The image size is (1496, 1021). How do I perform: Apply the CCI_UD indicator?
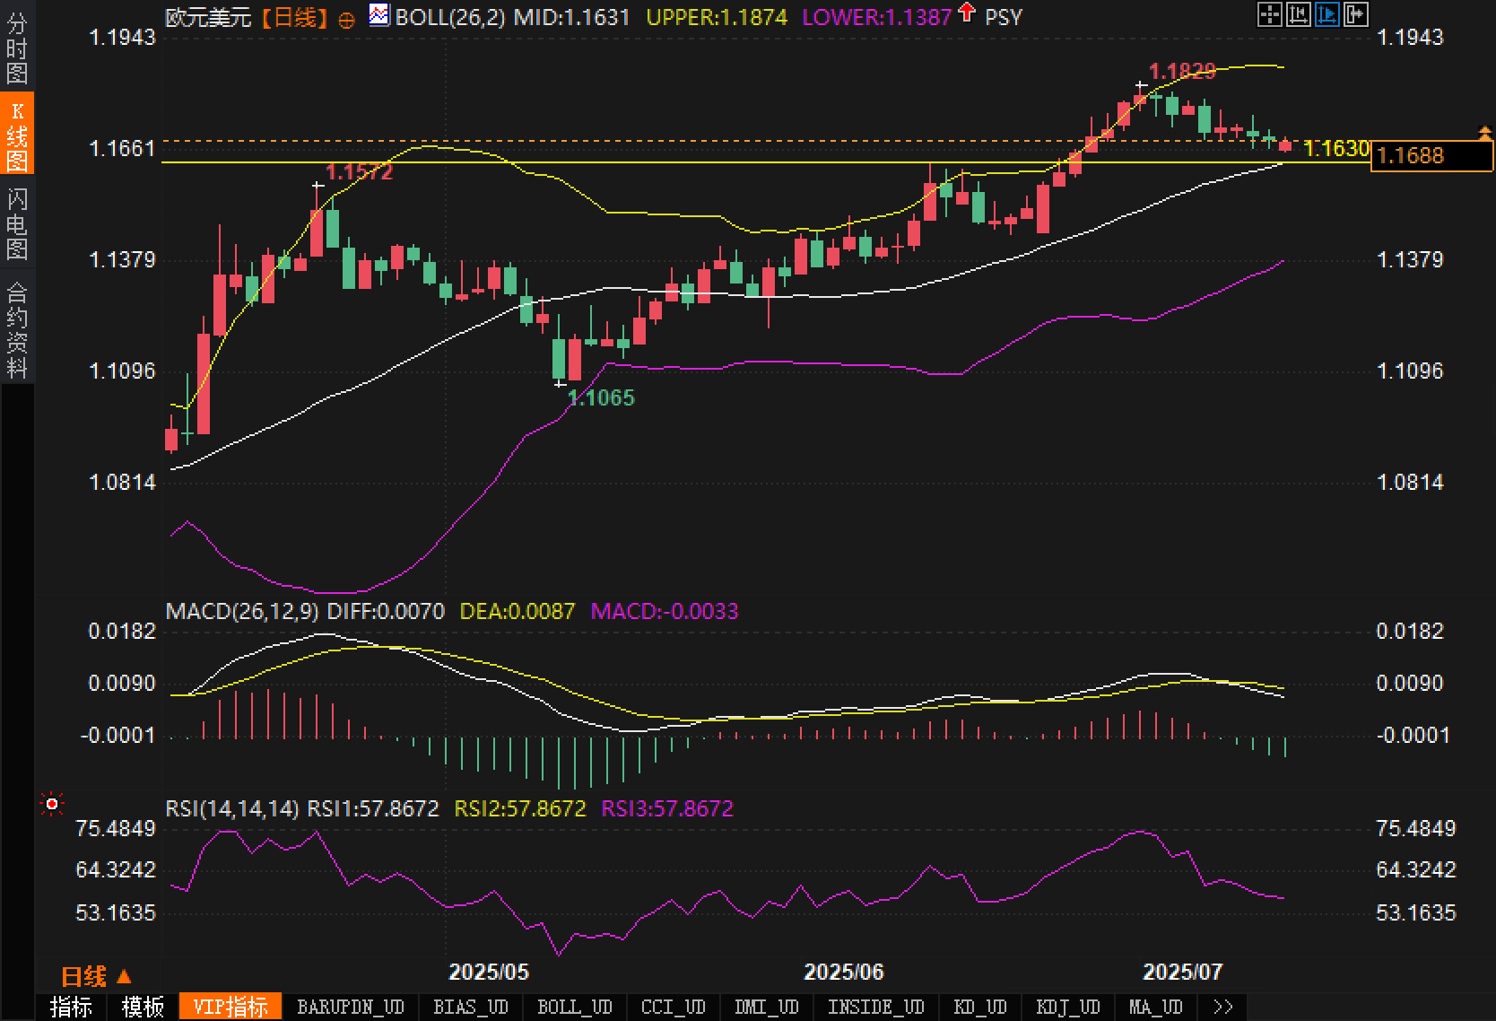click(674, 1007)
